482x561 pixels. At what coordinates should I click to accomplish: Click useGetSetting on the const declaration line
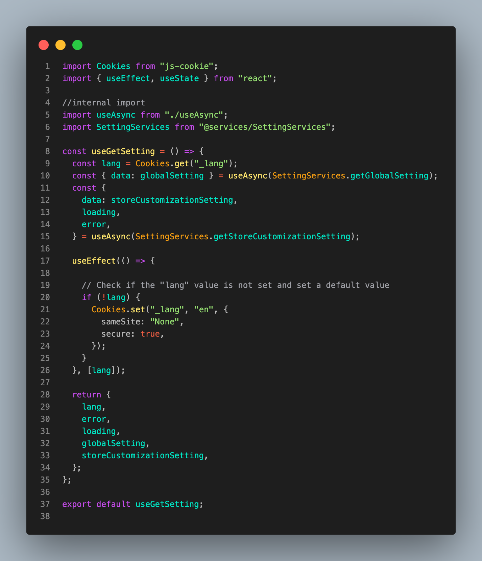pyautogui.click(x=123, y=151)
